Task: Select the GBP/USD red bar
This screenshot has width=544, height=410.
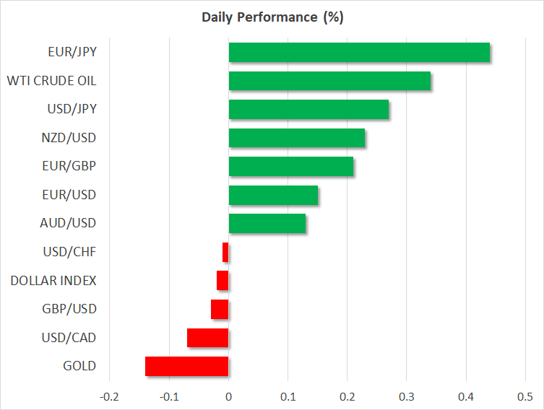Action: [x=220, y=309]
